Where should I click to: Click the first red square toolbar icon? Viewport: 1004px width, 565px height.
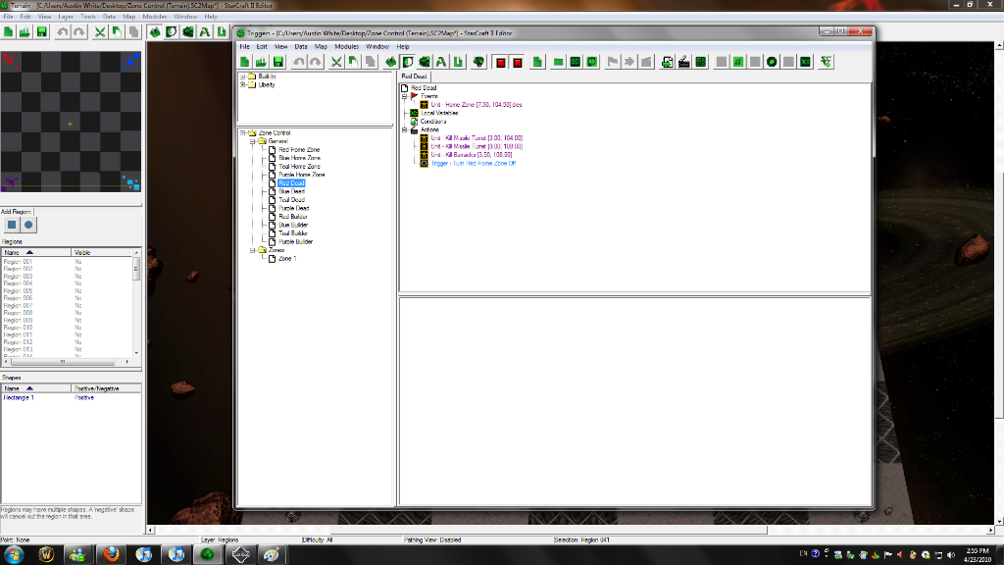click(501, 62)
